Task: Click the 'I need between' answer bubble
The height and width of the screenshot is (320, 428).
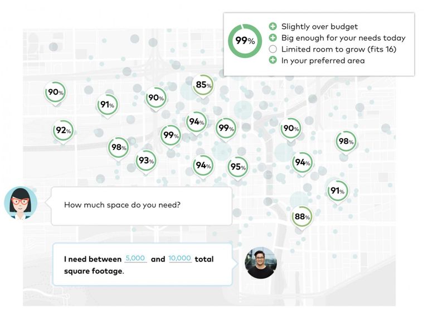Action: tap(142, 264)
